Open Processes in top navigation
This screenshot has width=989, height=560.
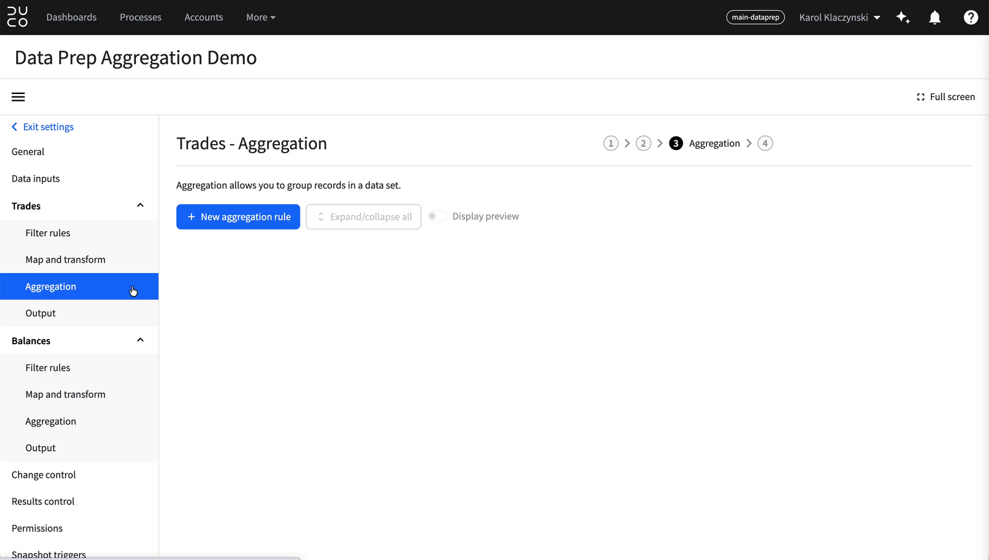coord(140,17)
